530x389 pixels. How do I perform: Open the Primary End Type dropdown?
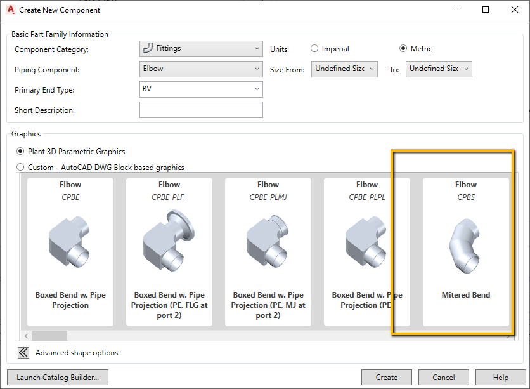pos(257,89)
